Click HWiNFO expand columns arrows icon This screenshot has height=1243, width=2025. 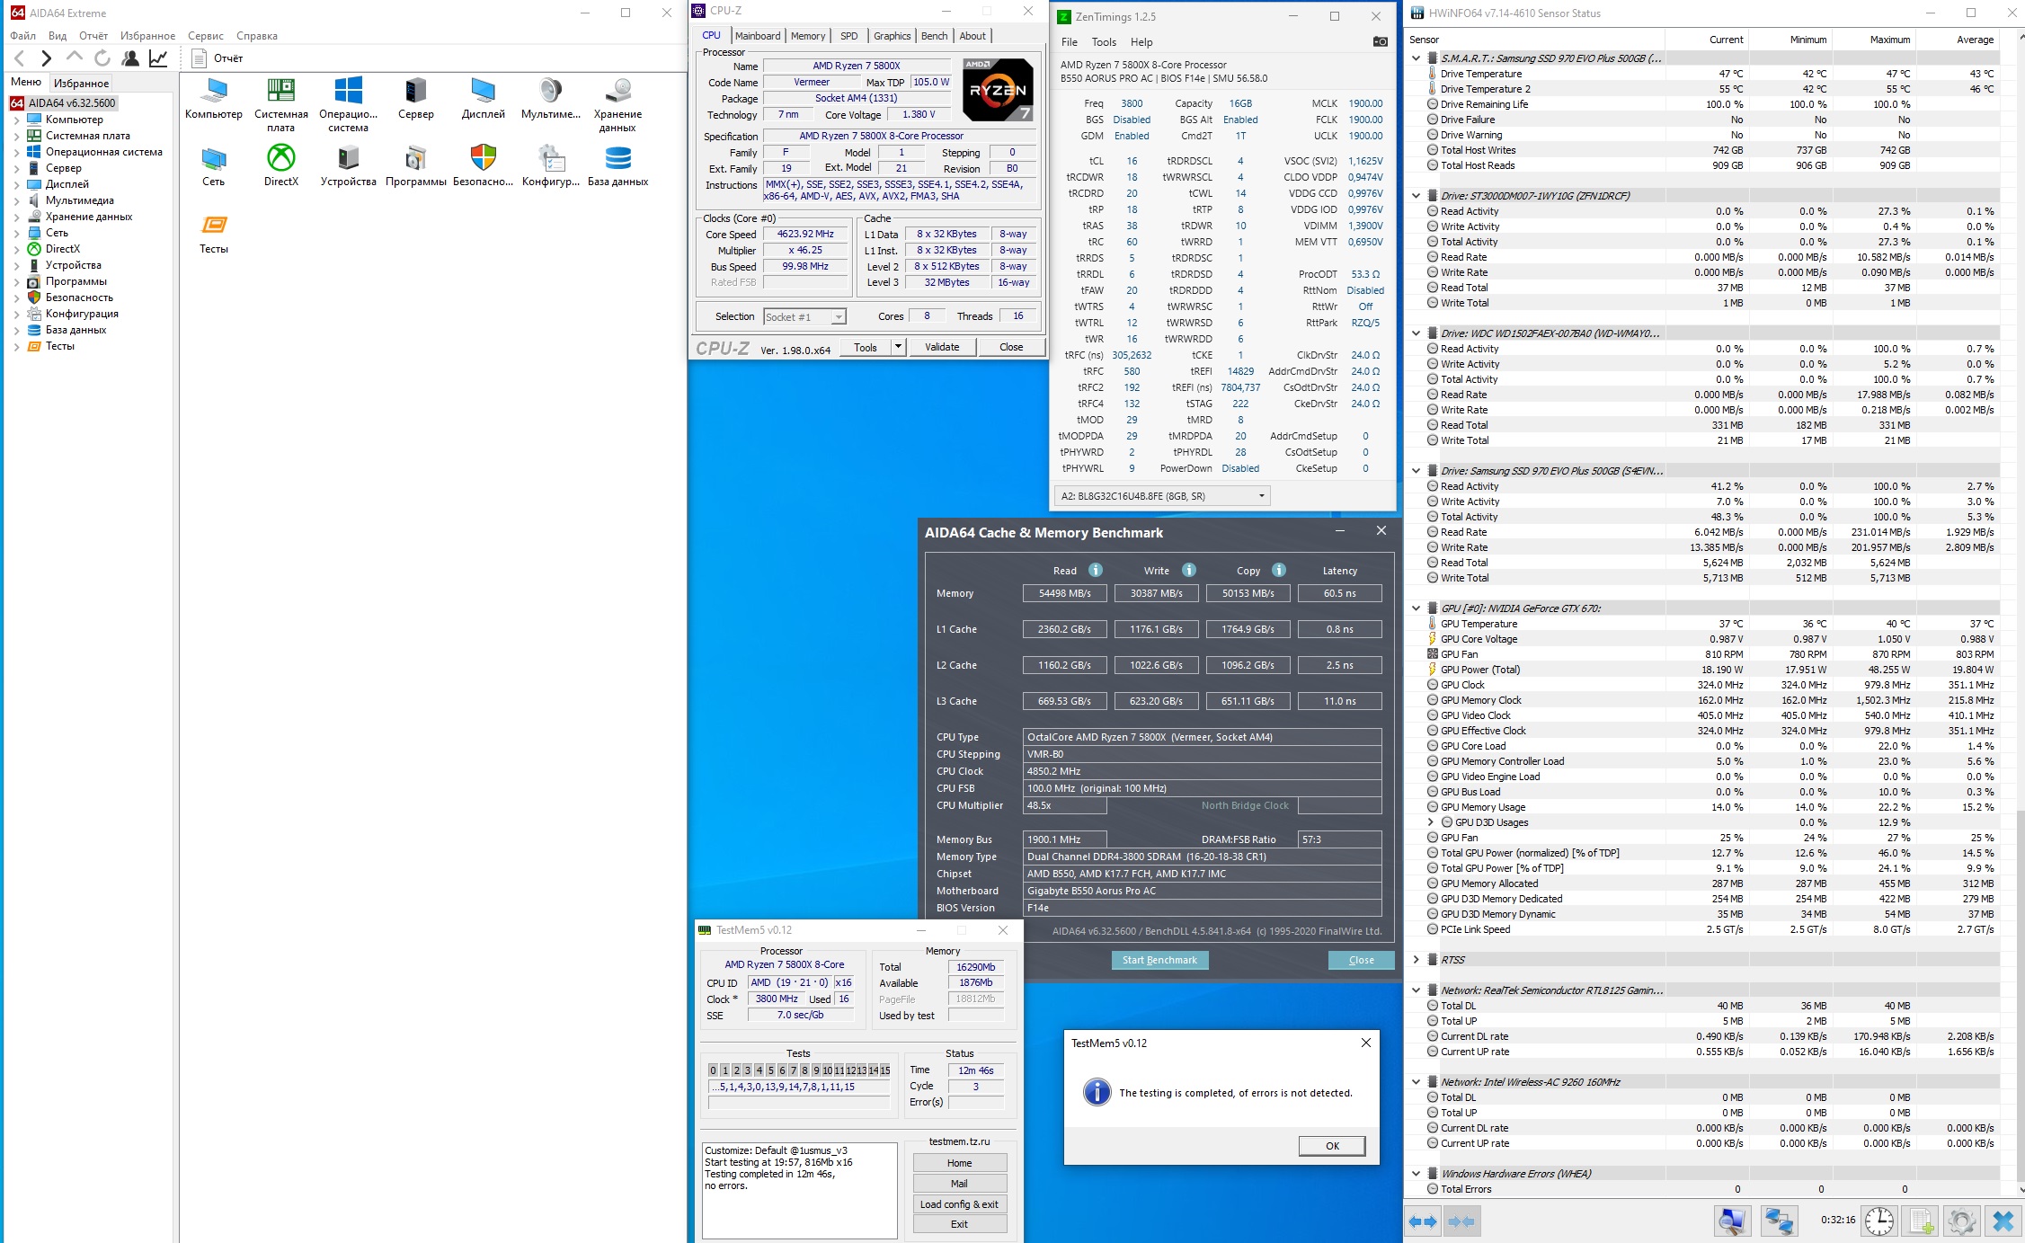coord(1422,1221)
